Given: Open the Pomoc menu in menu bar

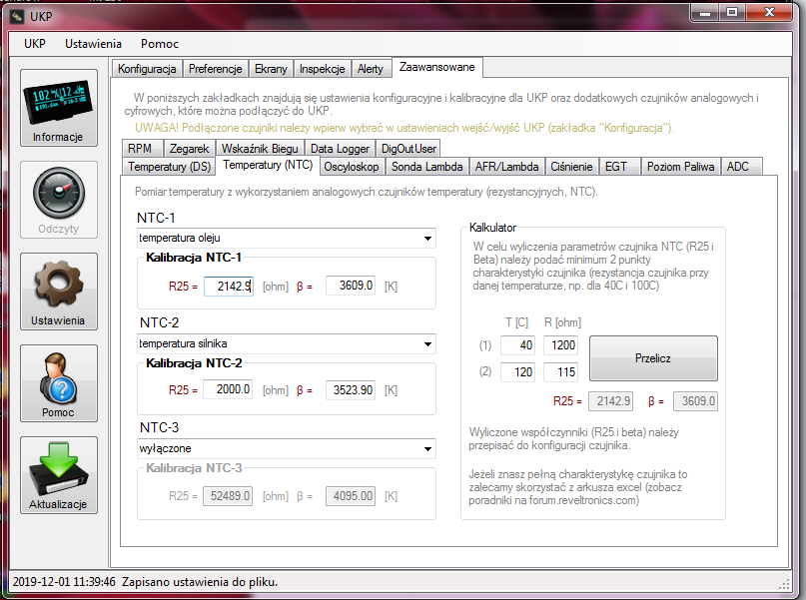Looking at the screenshot, I should tap(160, 44).
